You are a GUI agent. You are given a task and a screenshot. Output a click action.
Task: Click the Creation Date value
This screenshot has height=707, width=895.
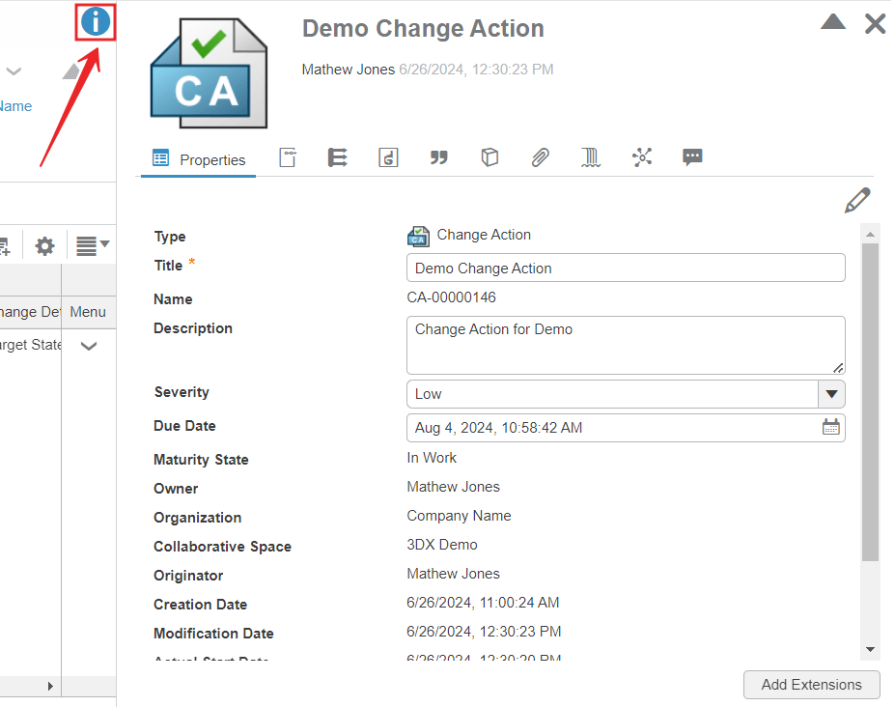click(483, 603)
